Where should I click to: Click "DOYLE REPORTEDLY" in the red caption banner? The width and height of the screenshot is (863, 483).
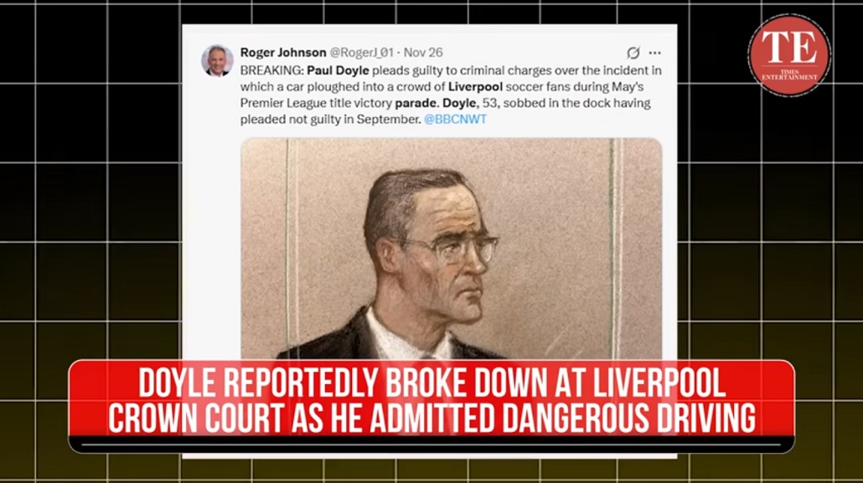tap(259, 383)
